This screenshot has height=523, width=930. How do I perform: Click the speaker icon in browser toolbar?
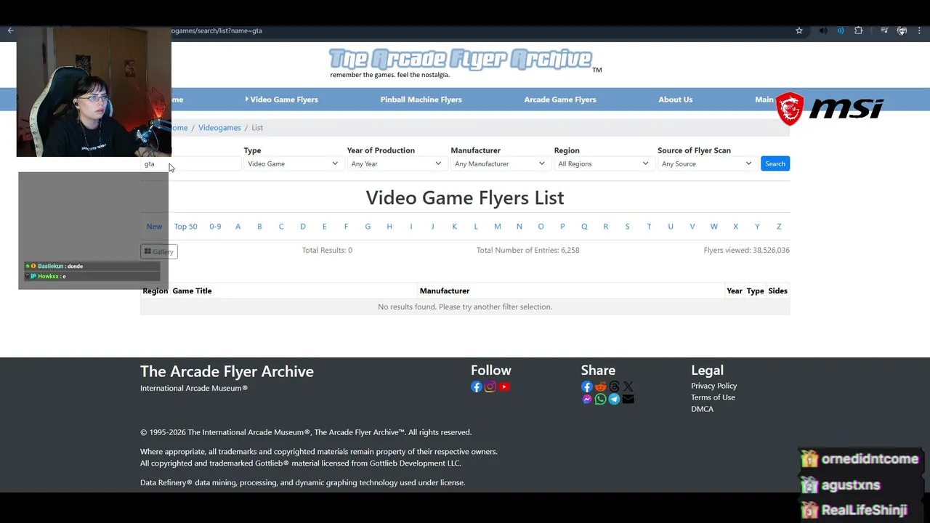(x=823, y=31)
